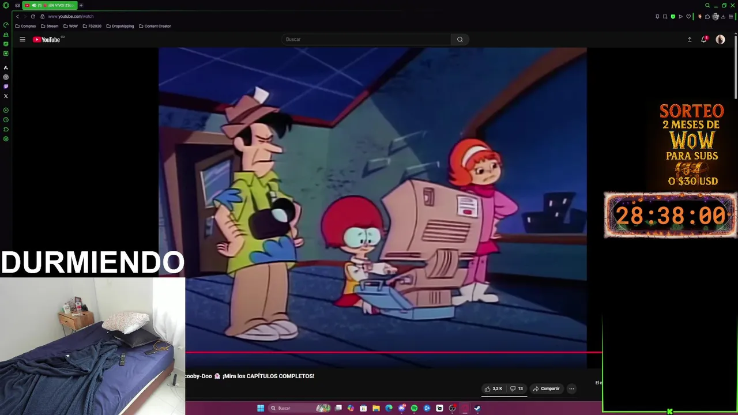Open the YouTube hamburger guide menu
The height and width of the screenshot is (415, 738).
pyautogui.click(x=22, y=39)
